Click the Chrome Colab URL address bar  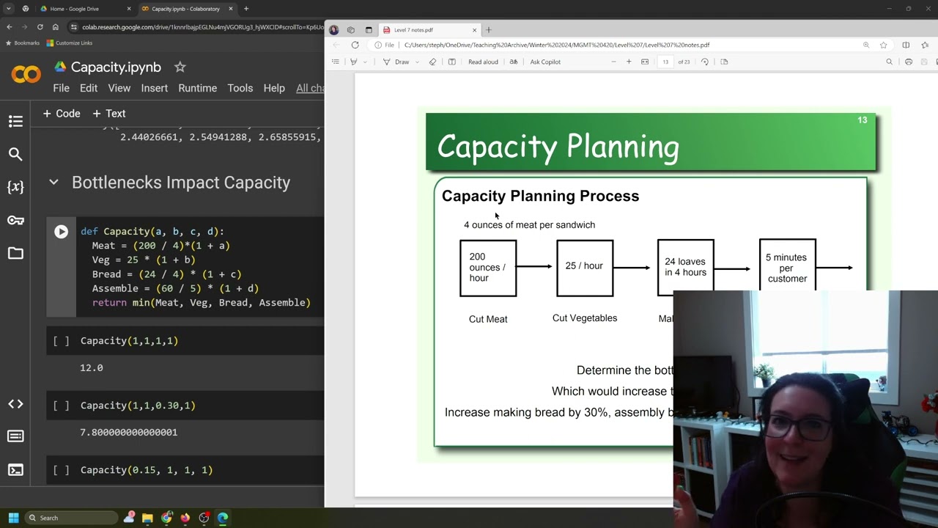pos(196,27)
